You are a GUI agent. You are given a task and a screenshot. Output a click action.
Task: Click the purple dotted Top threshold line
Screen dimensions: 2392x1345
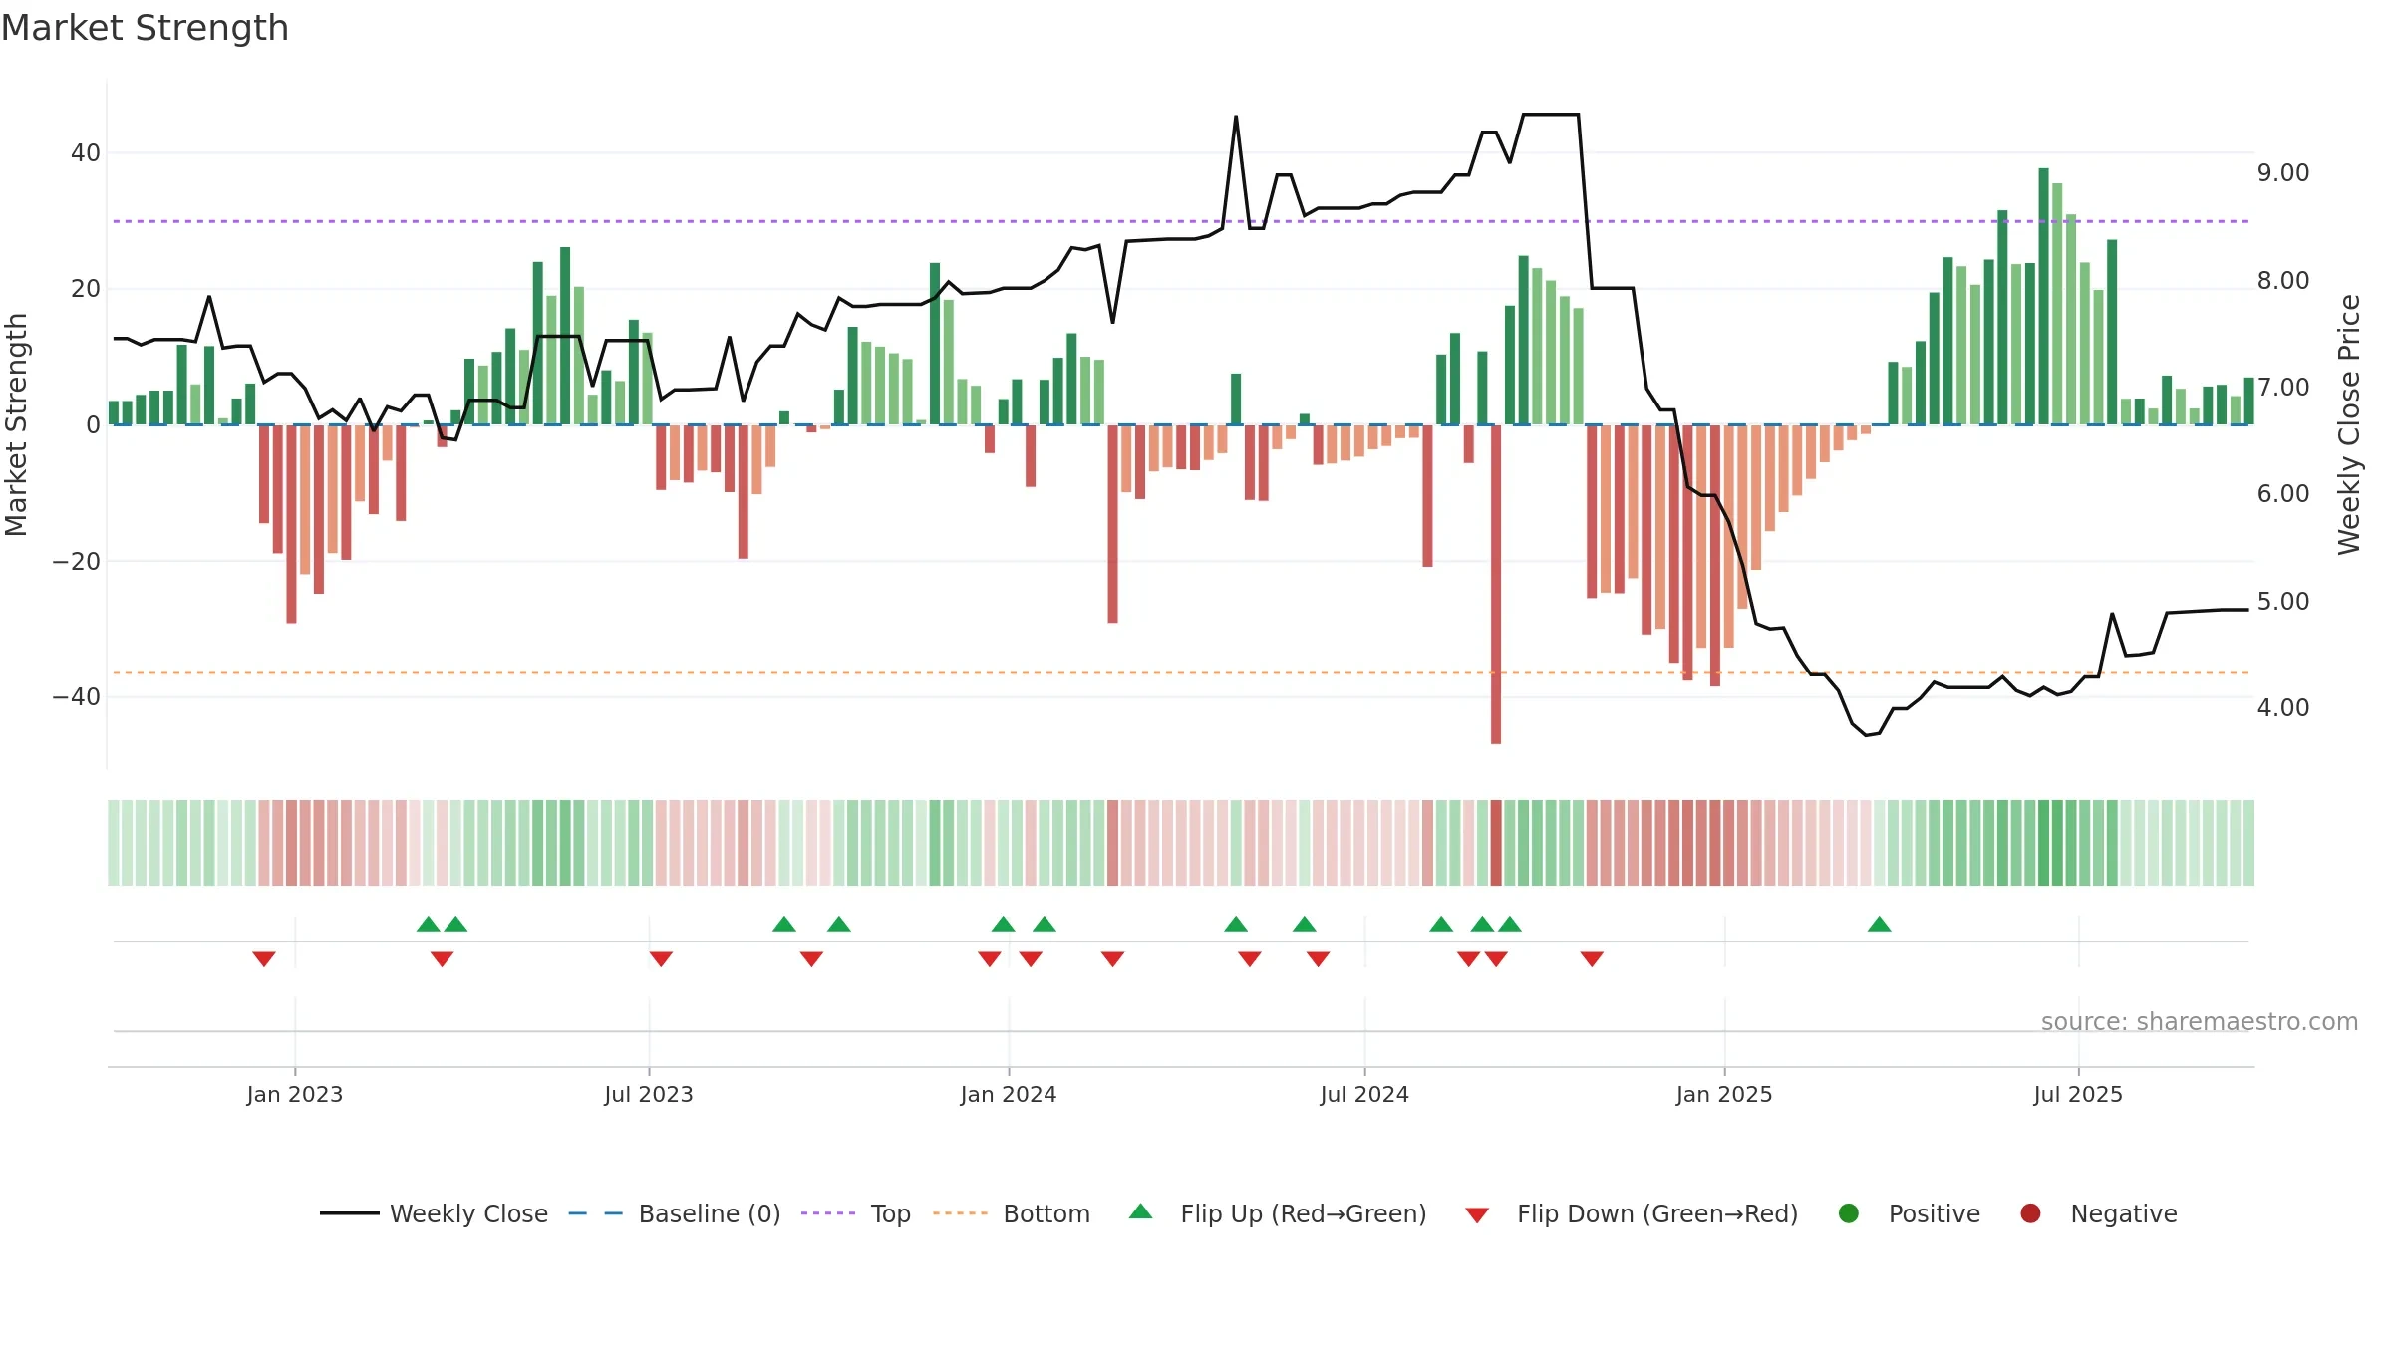pyautogui.click(x=1181, y=221)
